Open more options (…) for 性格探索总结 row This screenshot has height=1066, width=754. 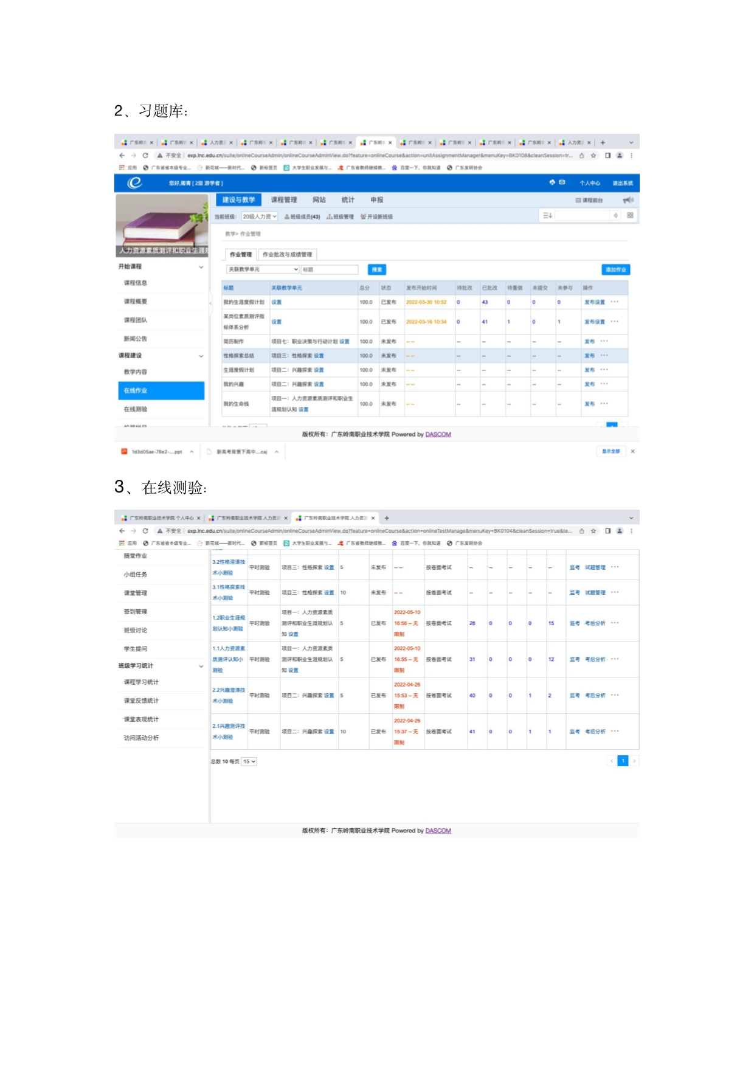click(x=604, y=356)
